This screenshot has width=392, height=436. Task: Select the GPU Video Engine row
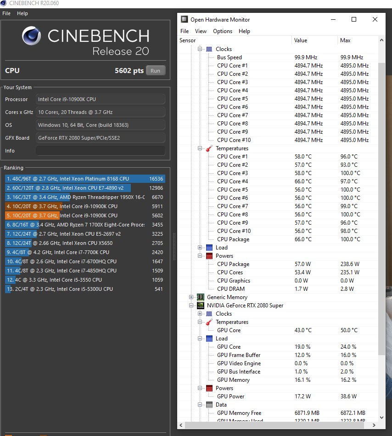[x=278, y=363]
